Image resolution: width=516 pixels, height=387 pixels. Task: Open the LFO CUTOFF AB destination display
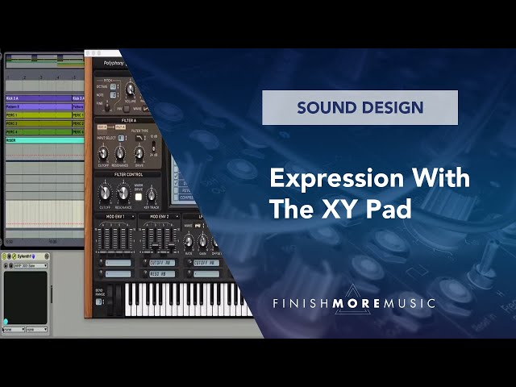coord(206,263)
